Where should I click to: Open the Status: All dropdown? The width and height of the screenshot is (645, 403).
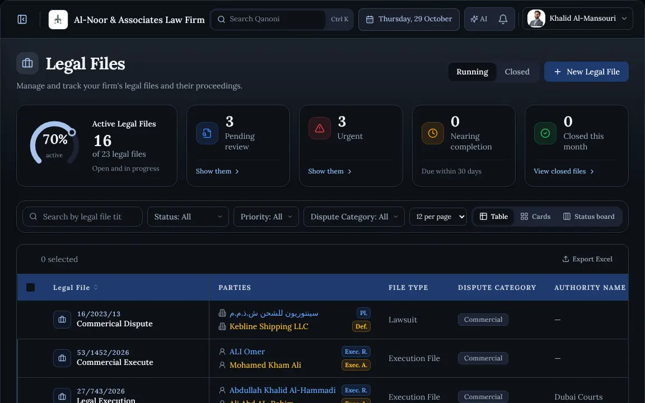pyautogui.click(x=188, y=217)
